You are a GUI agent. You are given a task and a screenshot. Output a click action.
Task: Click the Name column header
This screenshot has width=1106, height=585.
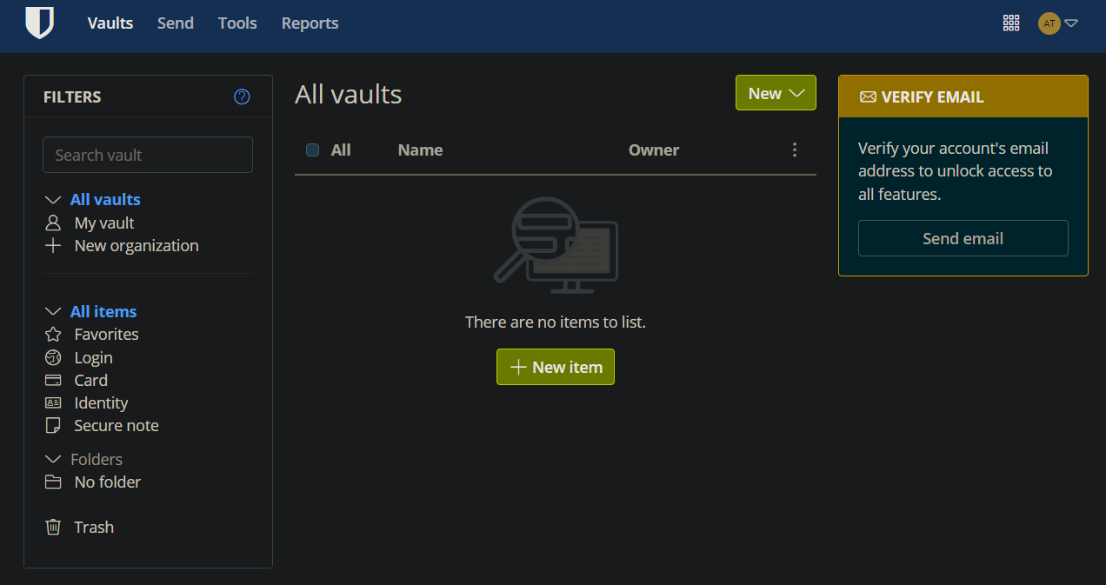click(420, 150)
